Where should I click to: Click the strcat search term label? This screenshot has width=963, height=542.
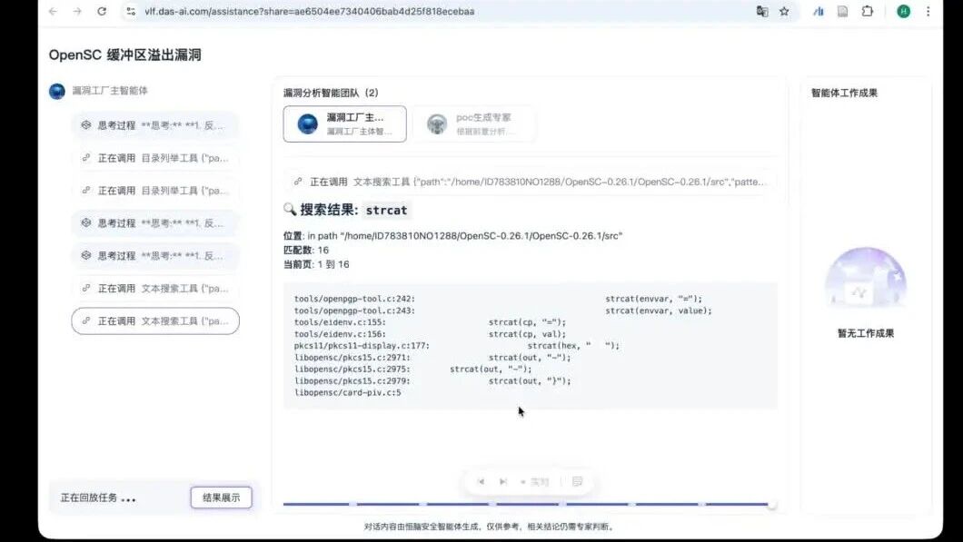[386, 210]
